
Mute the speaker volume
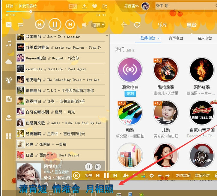85,25
